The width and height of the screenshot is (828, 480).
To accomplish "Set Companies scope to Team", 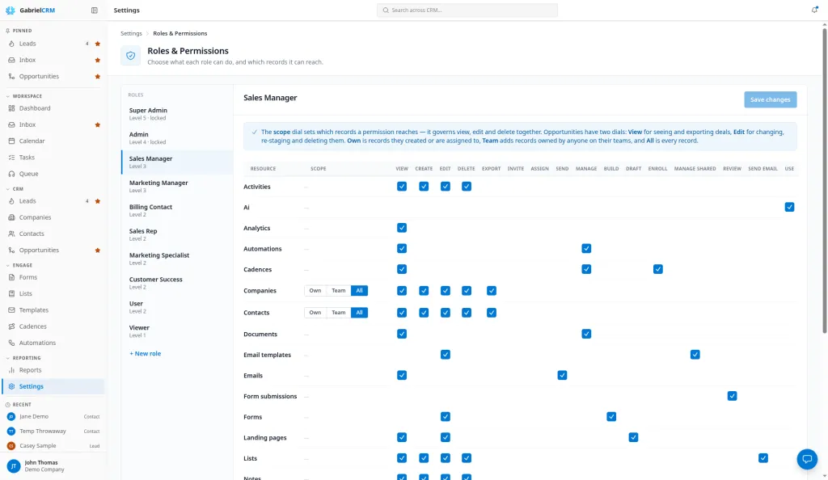I will [339, 291].
